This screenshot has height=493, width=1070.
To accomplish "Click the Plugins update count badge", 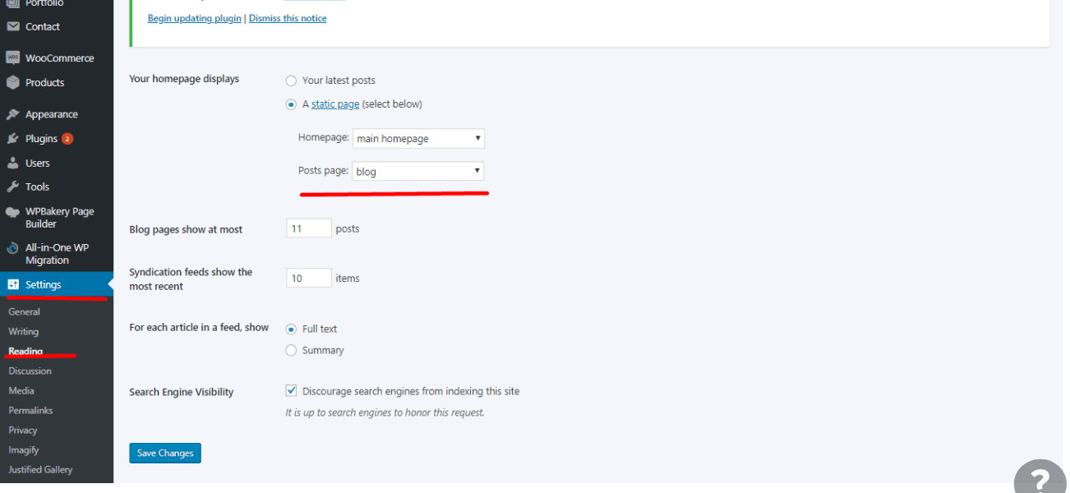I will click(67, 139).
